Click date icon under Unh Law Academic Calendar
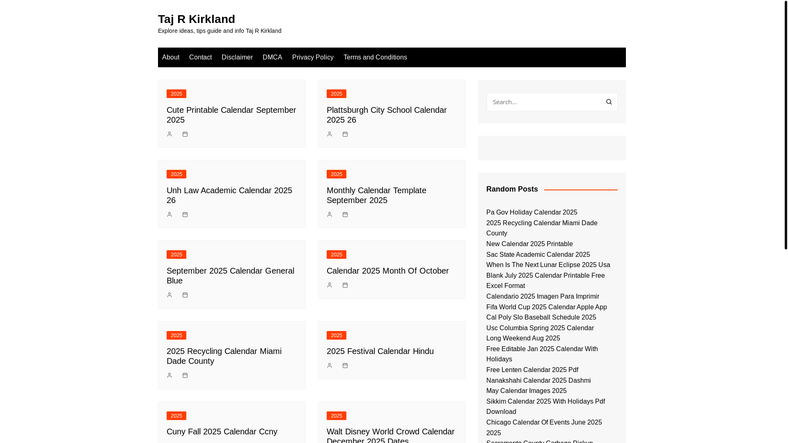Screen dimensions: 788x443 point(185,215)
